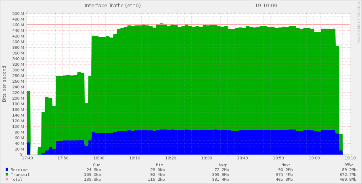Click the 500 M y-axis tick label
The image size is (362, 184).
pyautogui.click(x=19, y=13)
